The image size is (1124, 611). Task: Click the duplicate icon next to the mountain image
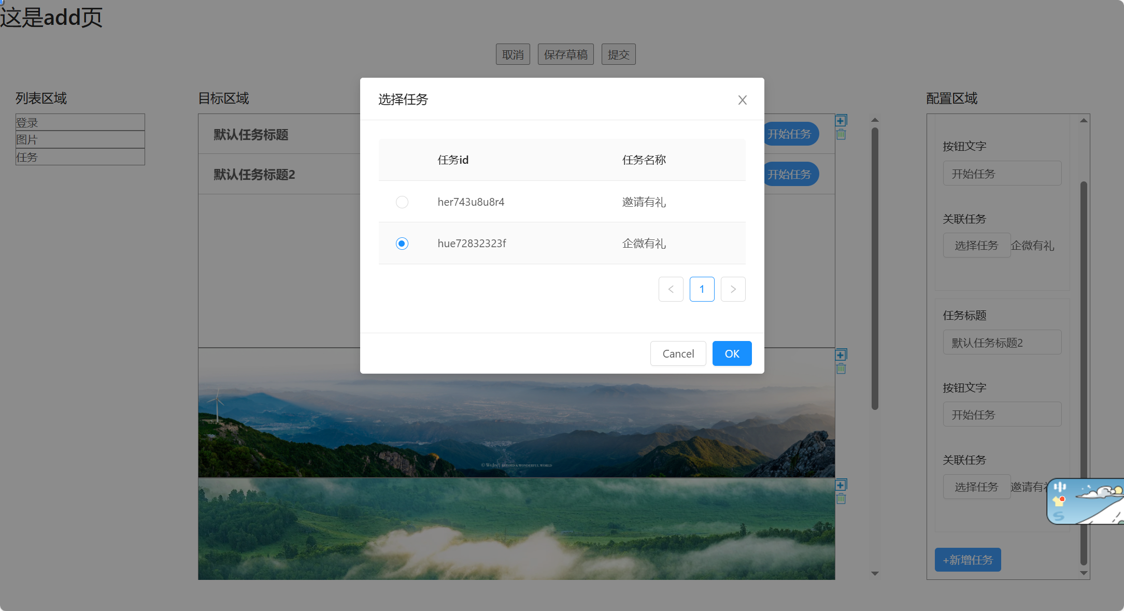click(x=841, y=355)
